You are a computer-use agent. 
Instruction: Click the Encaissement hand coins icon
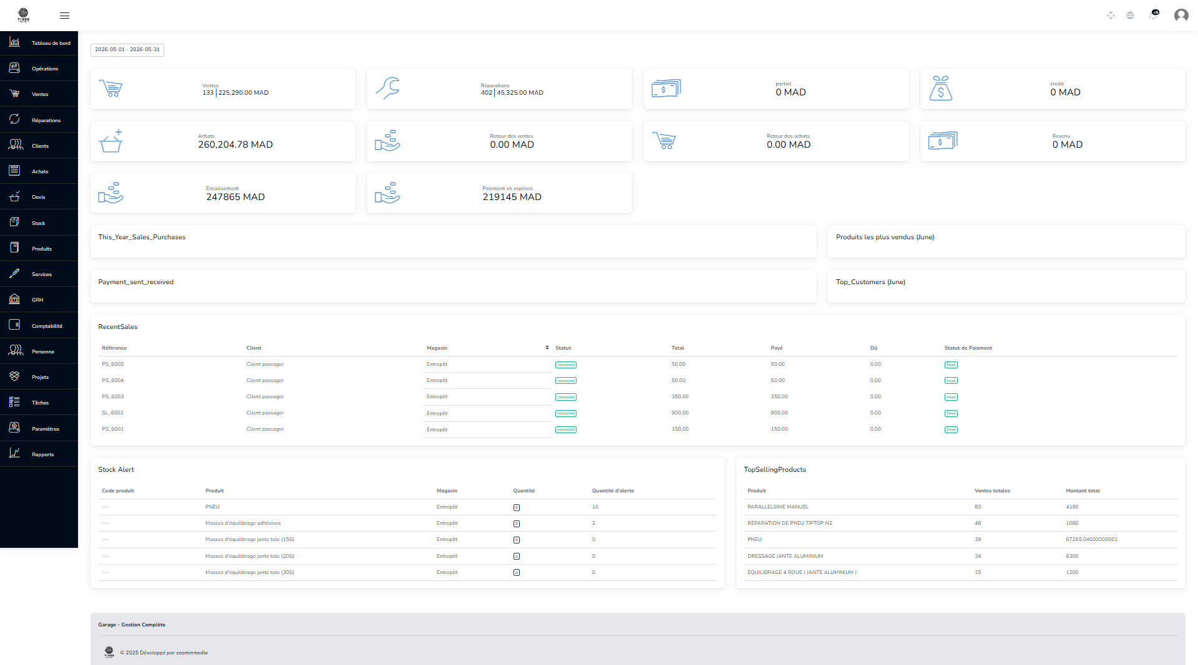[x=110, y=193]
